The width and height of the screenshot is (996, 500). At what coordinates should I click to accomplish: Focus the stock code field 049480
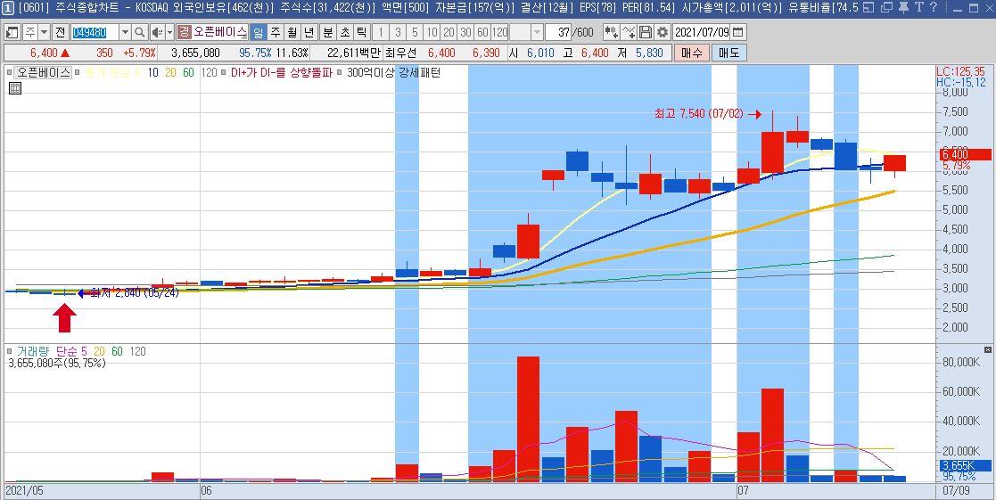[95, 32]
